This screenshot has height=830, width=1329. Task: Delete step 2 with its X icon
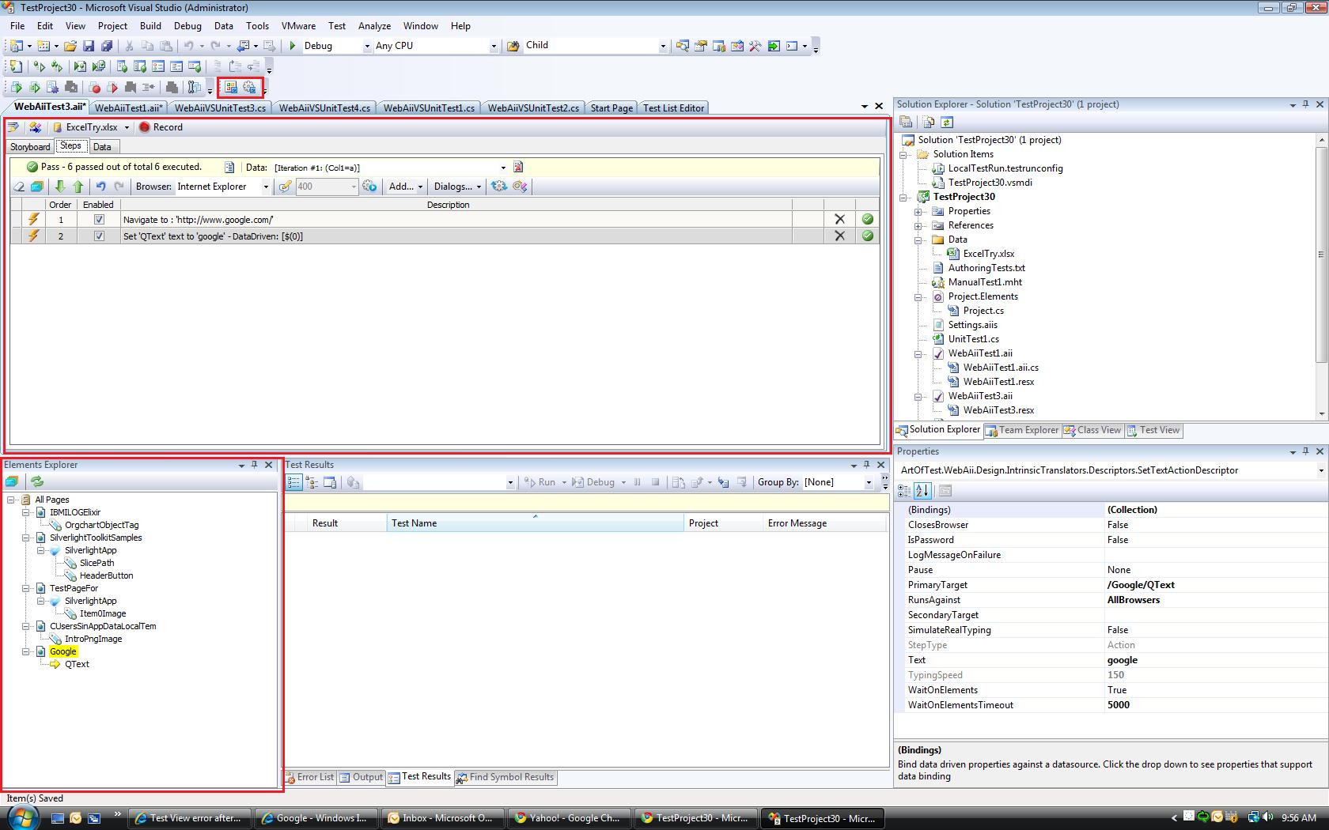coord(839,236)
